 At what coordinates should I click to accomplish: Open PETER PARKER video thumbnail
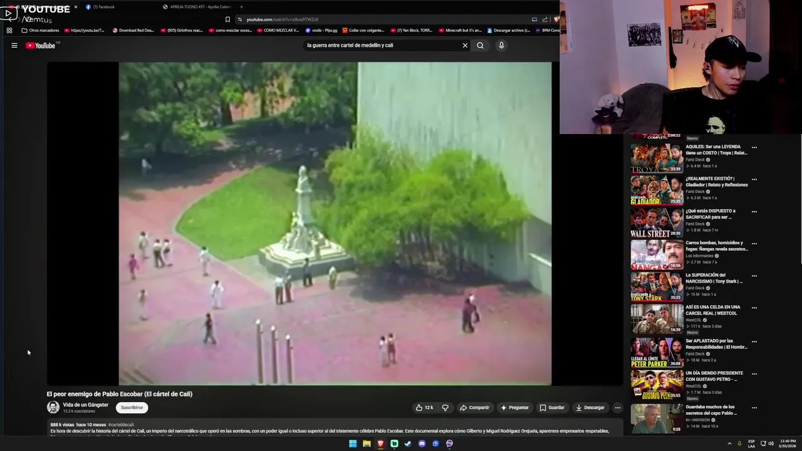[x=657, y=353]
